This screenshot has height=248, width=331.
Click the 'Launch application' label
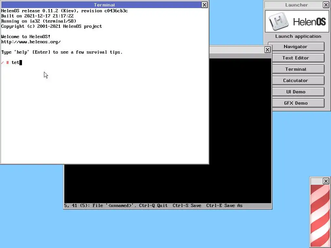click(x=298, y=36)
